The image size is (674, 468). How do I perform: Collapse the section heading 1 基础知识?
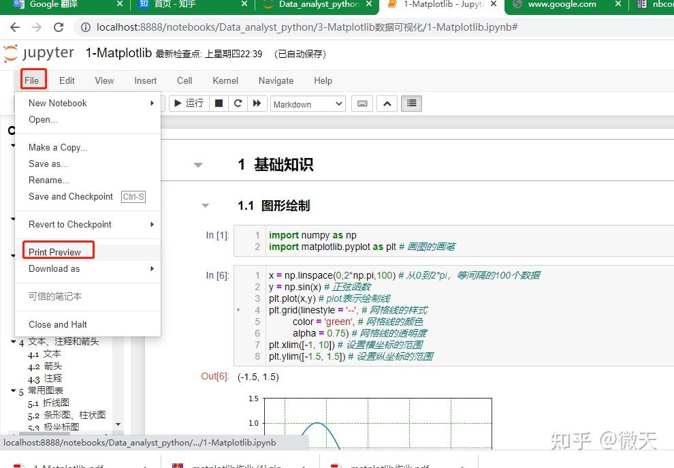tap(197, 164)
